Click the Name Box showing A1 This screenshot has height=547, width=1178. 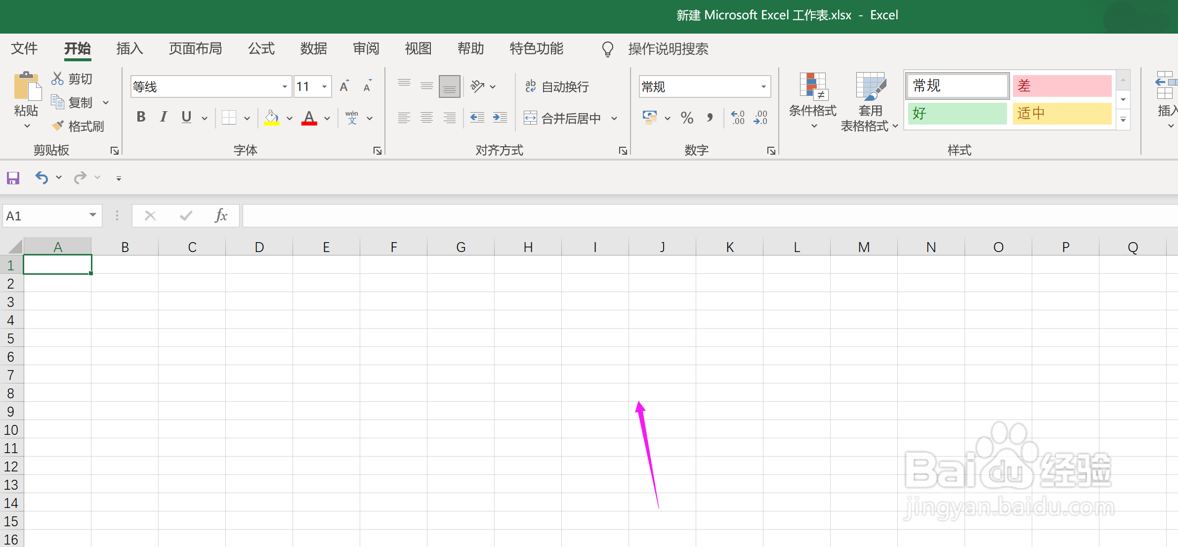[44, 216]
